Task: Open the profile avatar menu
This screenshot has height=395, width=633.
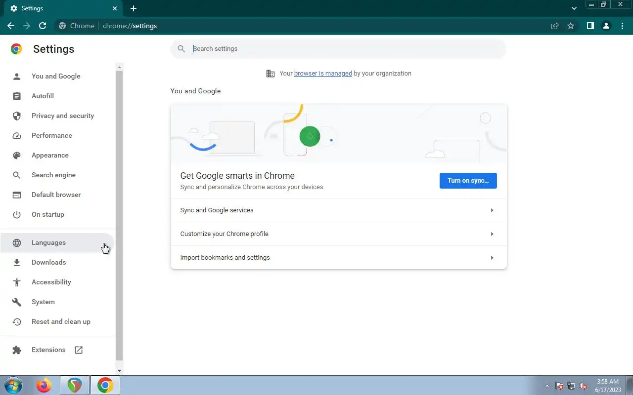Action: point(606,26)
